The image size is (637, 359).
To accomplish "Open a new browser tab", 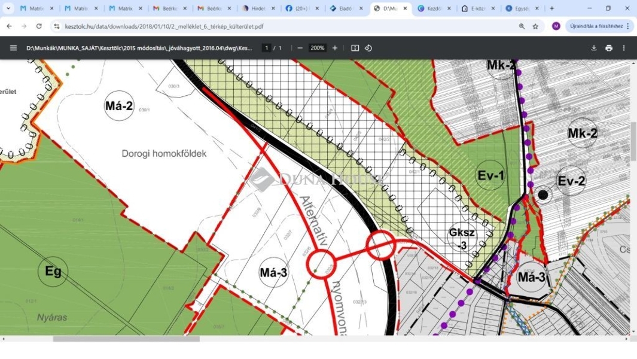I will 551,8.
